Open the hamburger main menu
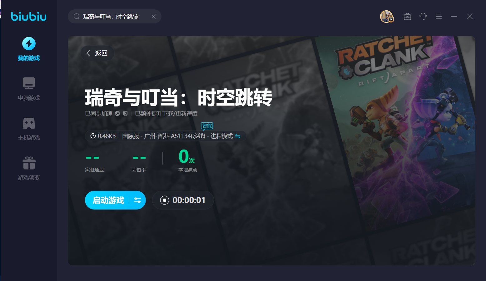 coord(439,17)
